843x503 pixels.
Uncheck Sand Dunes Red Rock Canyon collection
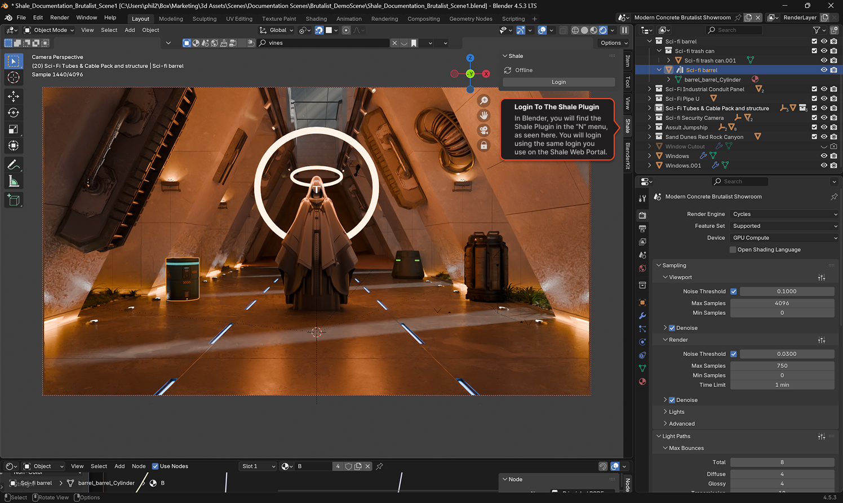tap(814, 137)
